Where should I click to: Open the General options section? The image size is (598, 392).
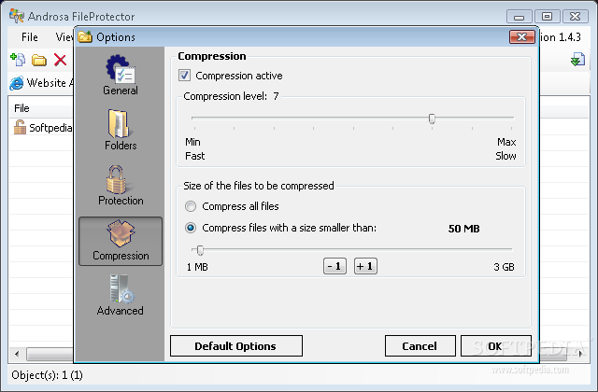pyautogui.click(x=121, y=75)
